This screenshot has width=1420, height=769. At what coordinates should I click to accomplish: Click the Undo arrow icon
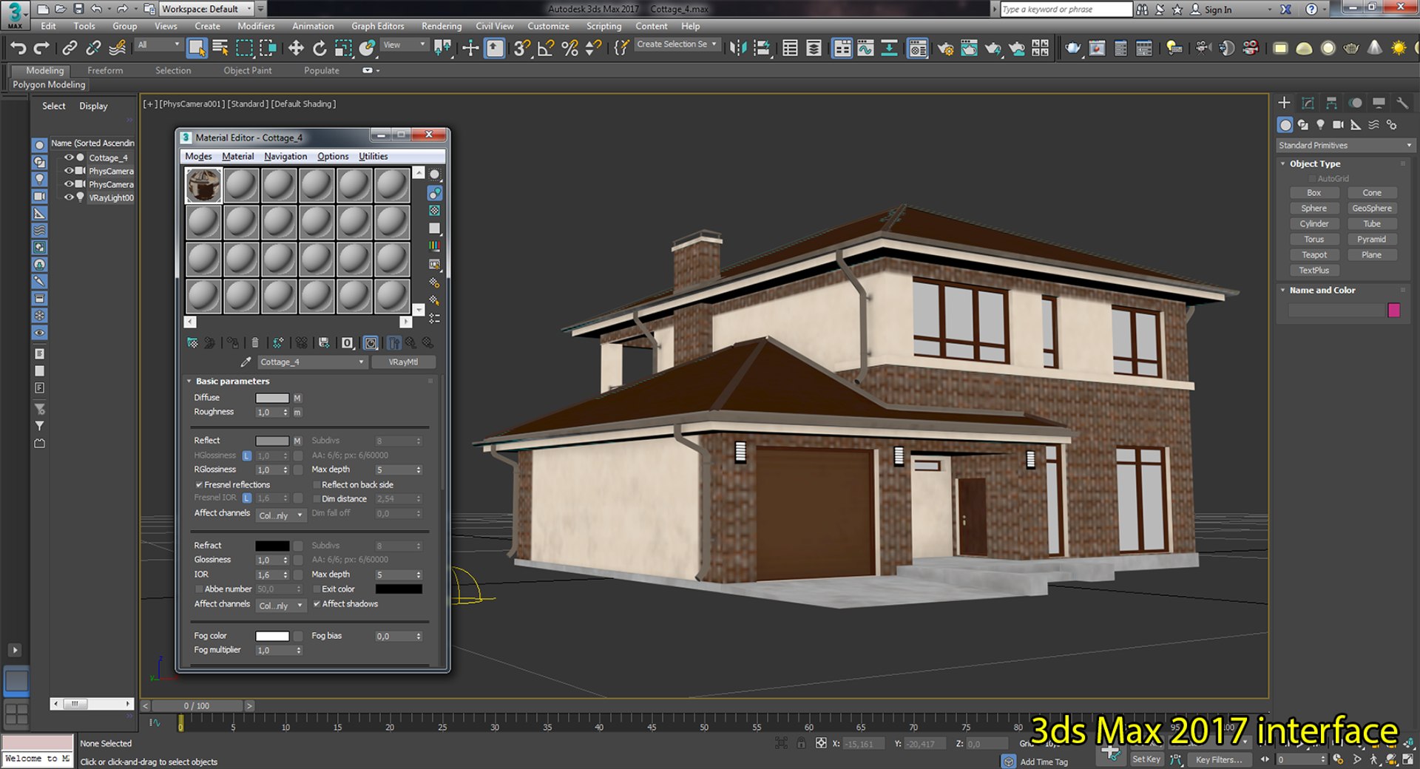[18, 49]
